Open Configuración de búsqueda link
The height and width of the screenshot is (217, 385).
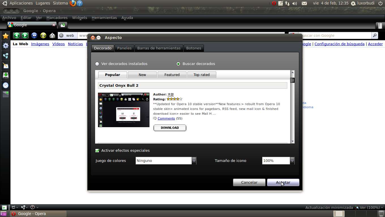point(339,44)
